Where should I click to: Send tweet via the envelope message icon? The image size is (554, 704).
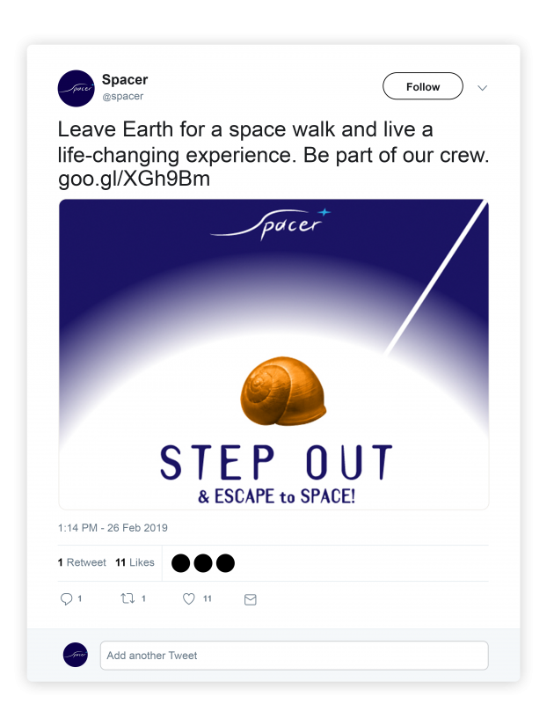tap(250, 599)
